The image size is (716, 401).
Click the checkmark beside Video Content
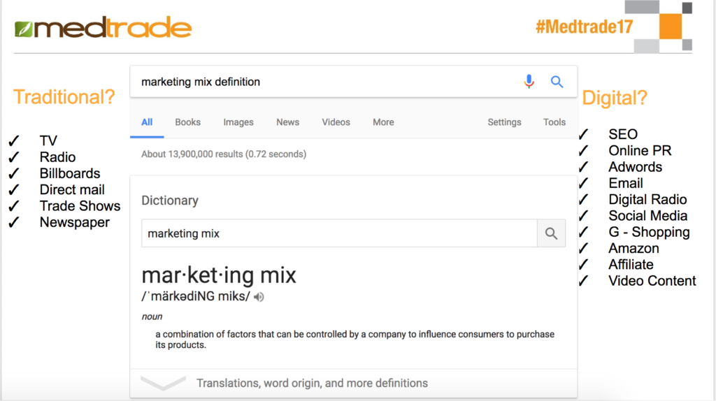click(x=583, y=281)
